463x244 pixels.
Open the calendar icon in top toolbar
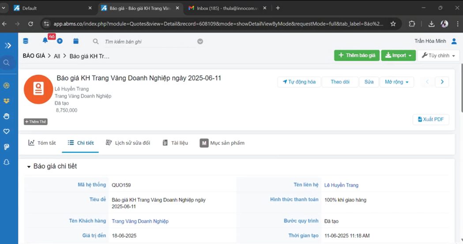click(x=76, y=41)
